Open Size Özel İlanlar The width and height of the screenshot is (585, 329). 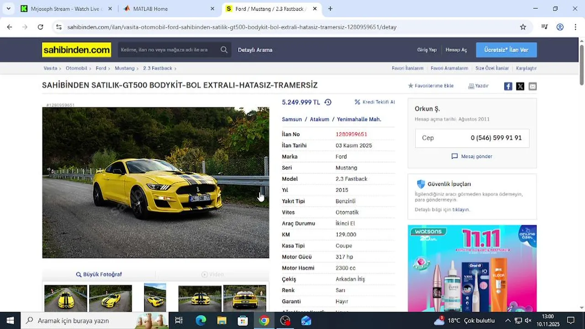coord(492,68)
